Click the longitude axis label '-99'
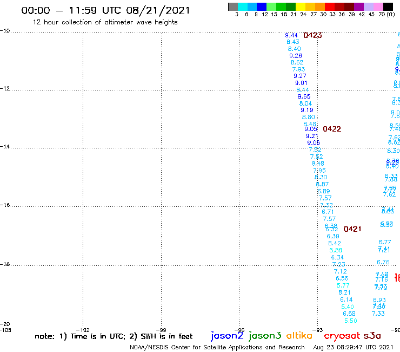Viewport: 400px width, 352px height. (x=161, y=330)
